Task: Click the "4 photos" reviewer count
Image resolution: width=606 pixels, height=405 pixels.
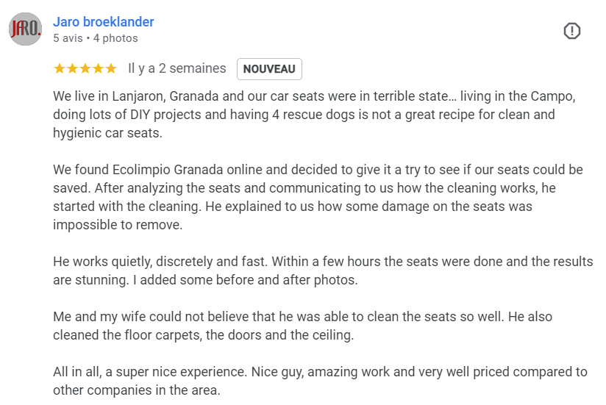Action: pyautogui.click(x=115, y=38)
